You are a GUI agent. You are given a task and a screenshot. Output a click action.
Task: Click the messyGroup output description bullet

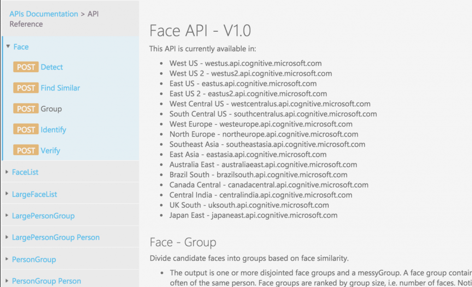321,278
